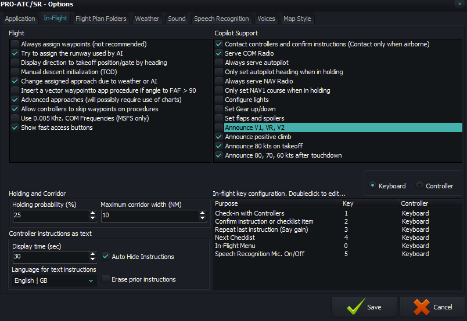Toggle Advanced approaches checkbox
Viewport: 467px width, 321px height.
15,100
